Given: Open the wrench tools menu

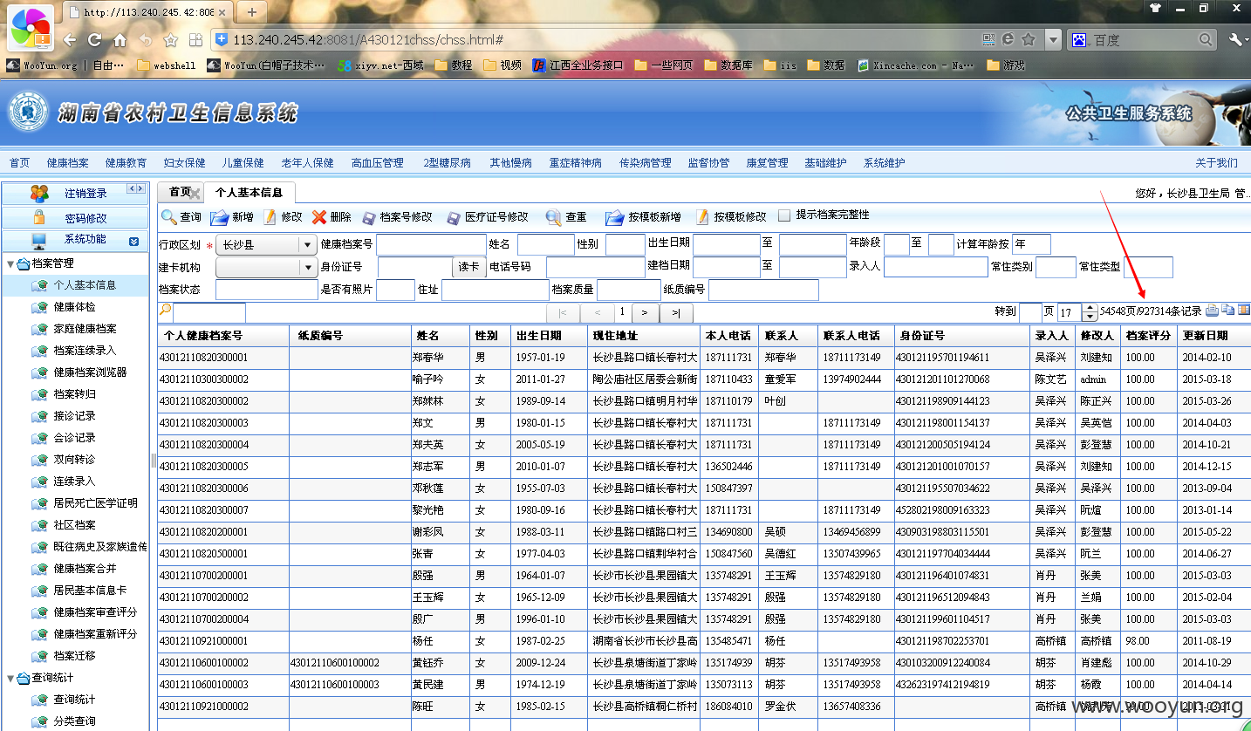Looking at the screenshot, I should pos(1237,39).
